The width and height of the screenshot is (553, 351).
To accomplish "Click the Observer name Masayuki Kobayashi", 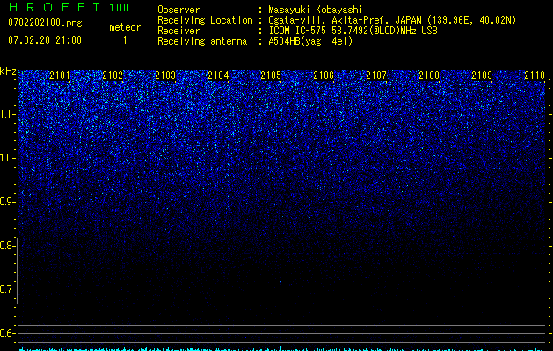I will coord(316,10).
